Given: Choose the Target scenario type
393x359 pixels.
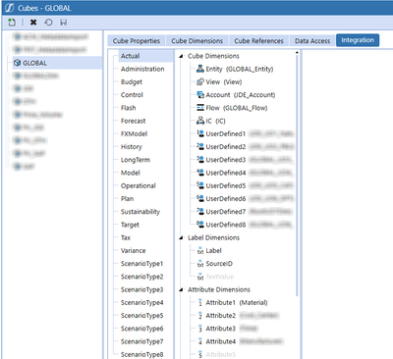Looking at the screenshot, I should (x=130, y=225).
